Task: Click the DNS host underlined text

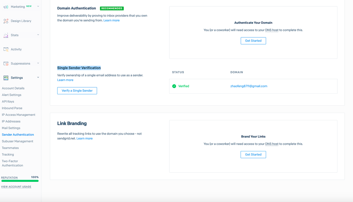Action: [272, 30]
